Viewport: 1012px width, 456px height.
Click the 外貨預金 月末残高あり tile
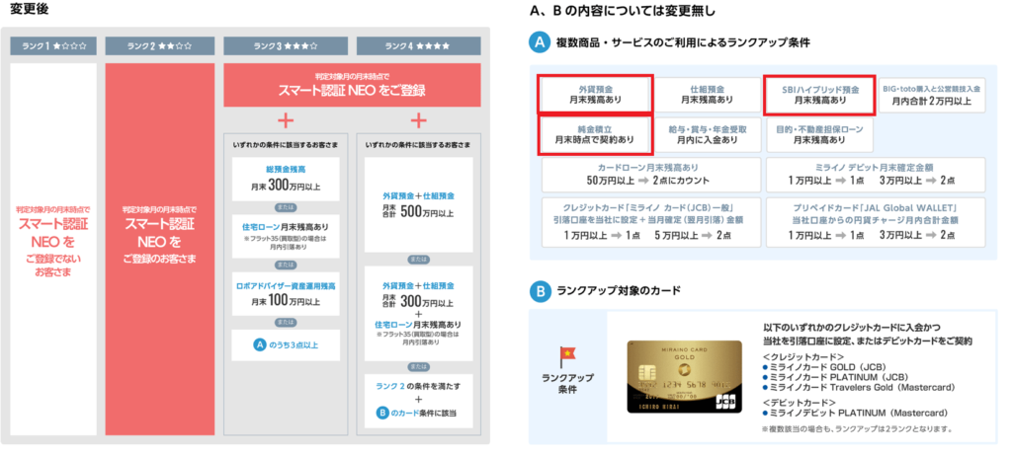point(594,95)
